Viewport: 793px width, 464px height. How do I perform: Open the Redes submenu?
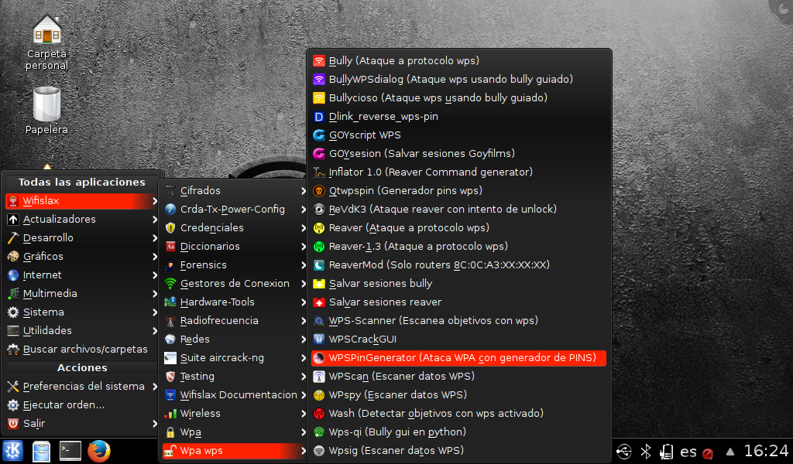coord(235,339)
